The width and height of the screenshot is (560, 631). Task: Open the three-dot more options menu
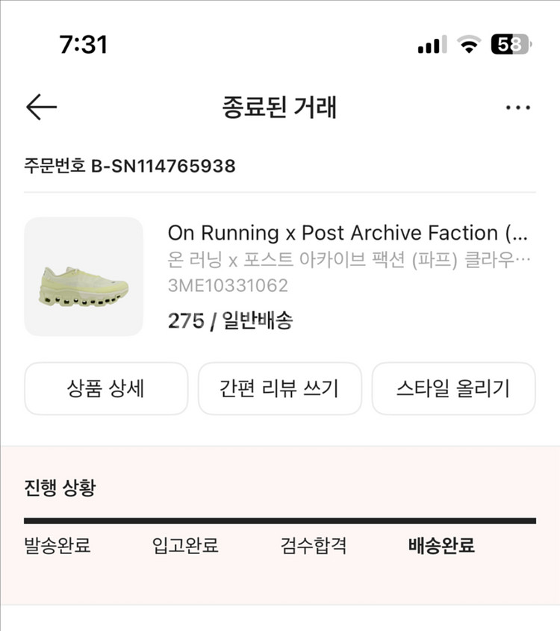[x=517, y=108]
